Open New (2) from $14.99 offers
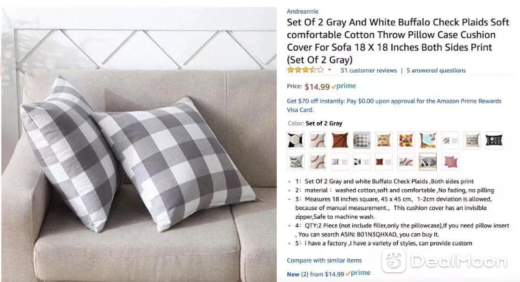 point(315,274)
